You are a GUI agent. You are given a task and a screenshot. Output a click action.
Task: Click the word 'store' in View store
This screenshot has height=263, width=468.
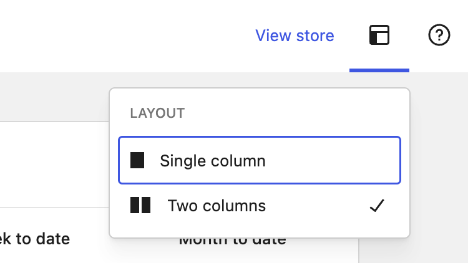click(315, 36)
